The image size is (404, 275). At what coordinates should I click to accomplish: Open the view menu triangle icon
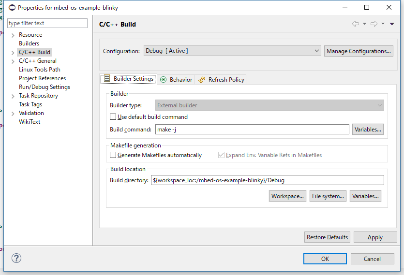(x=392, y=24)
